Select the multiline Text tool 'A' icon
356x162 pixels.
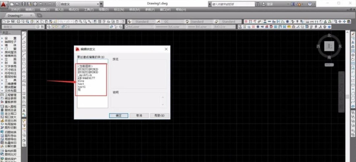24,111
